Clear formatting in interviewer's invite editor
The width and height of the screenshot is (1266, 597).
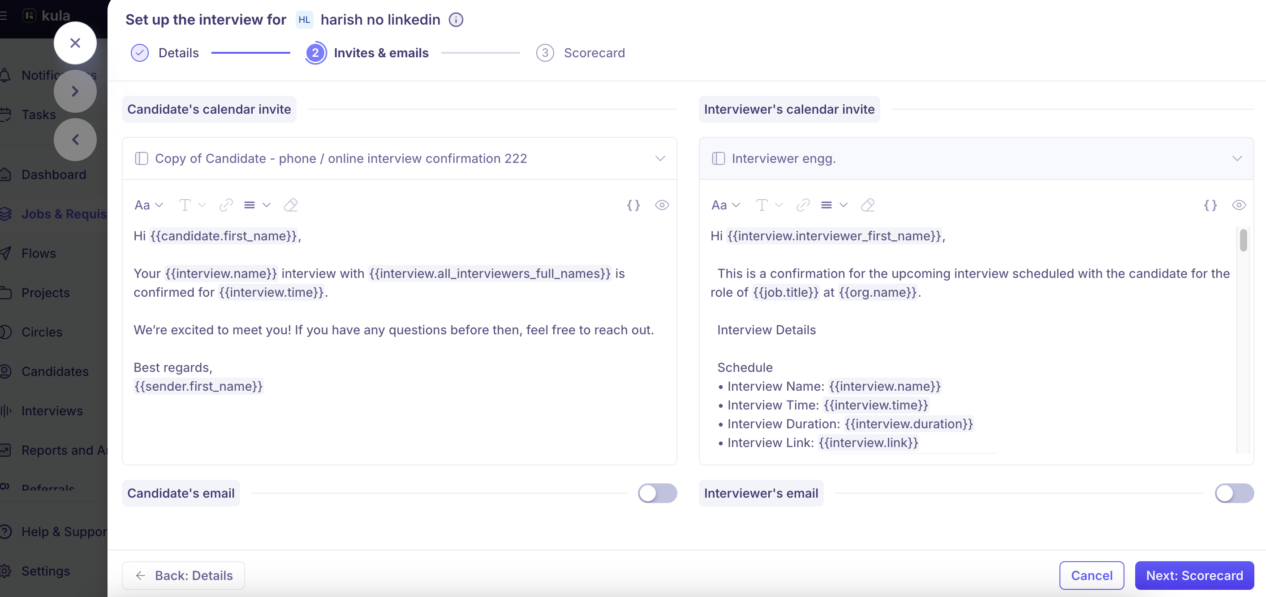pyautogui.click(x=868, y=205)
